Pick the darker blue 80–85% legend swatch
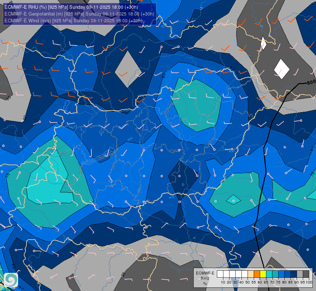Viewport: 316px width, 291px height. tap(288, 274)
